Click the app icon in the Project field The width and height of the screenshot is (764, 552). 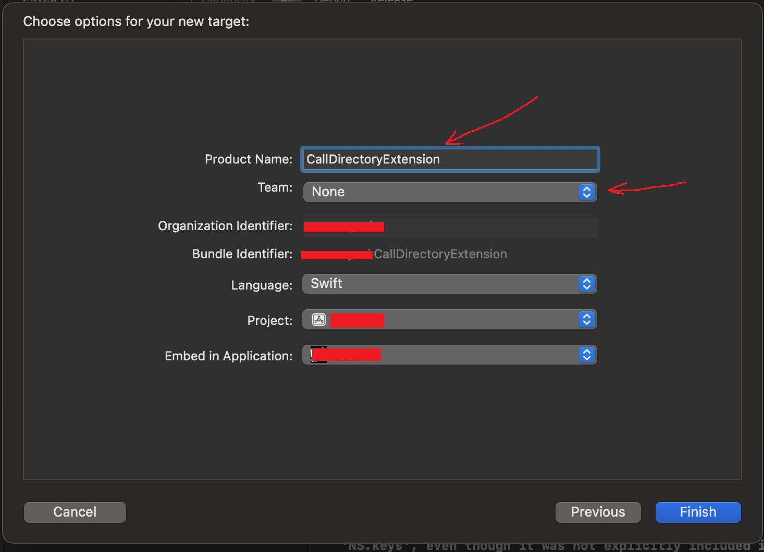coord(318,319)
